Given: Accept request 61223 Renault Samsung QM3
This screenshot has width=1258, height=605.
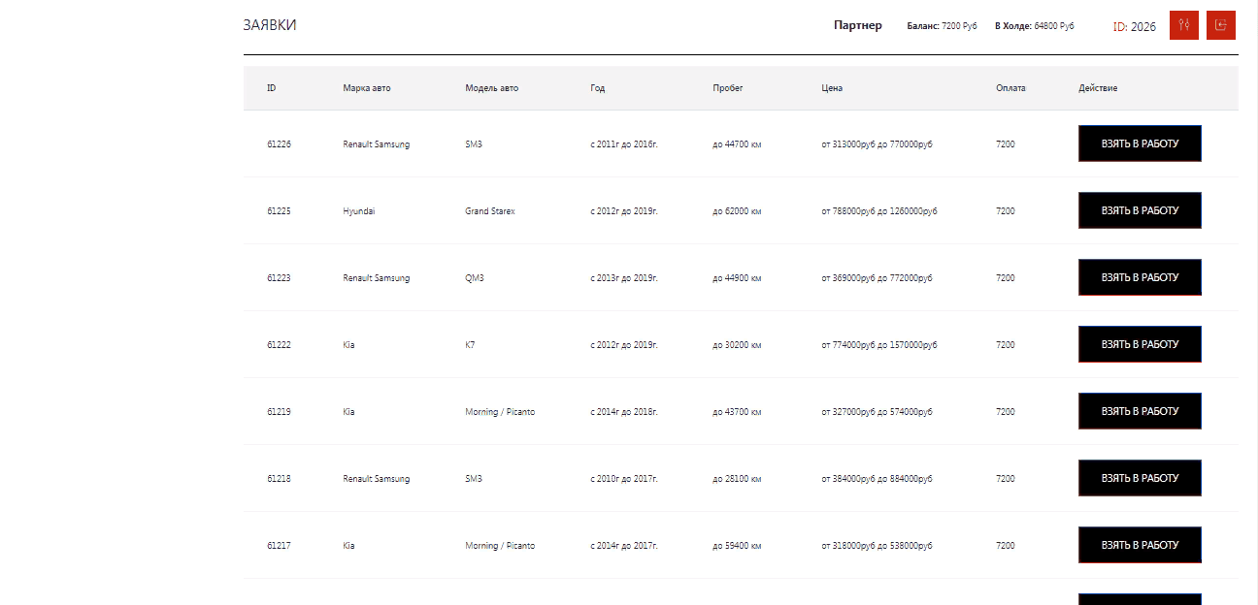Looking at the screenshot, I should coord(1140,277).
